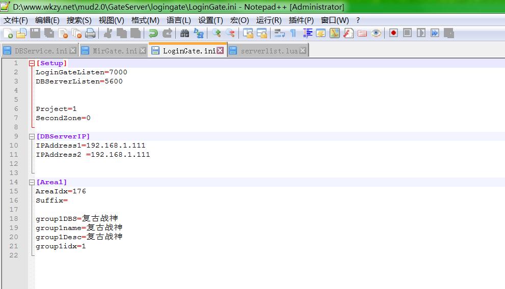Toggle show all characters pilcrow button
Viewport: 505px width, 289px height.
(x=293, y=33)
